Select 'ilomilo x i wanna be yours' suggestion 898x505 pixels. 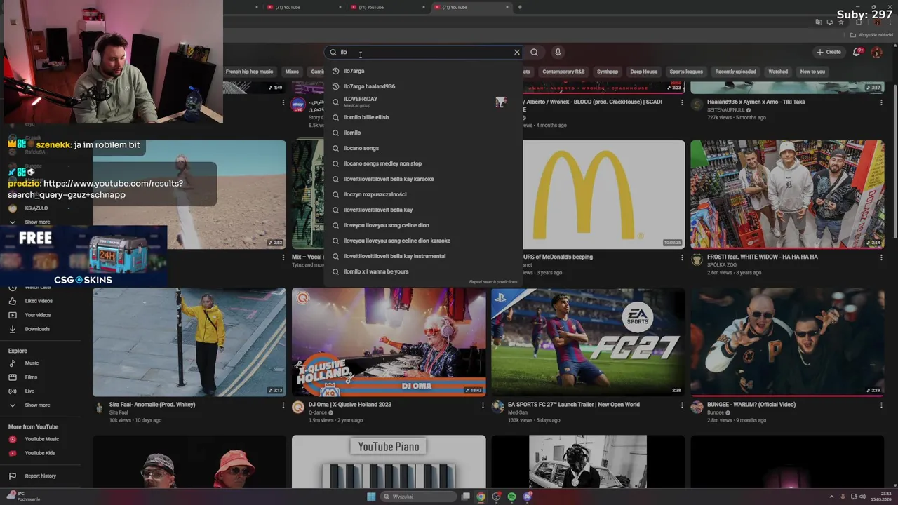coord(423,271)
